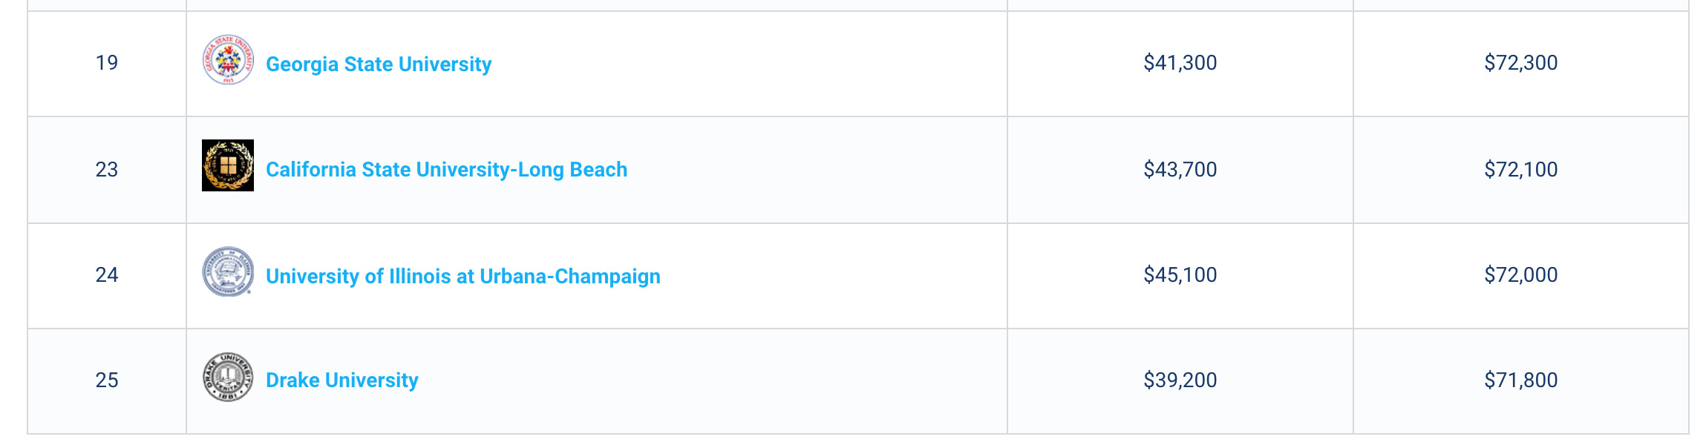Select rank number 19 cell
Viewport: 1706px width, 445px height.
click(107, 63)
